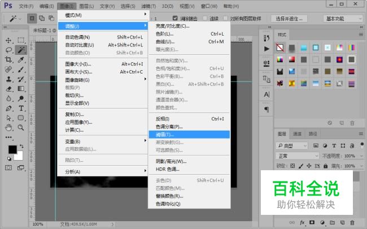Viewport: 367px width, 229px height.
Task: Select the Gradient tool
Action: tap(21, 89)
